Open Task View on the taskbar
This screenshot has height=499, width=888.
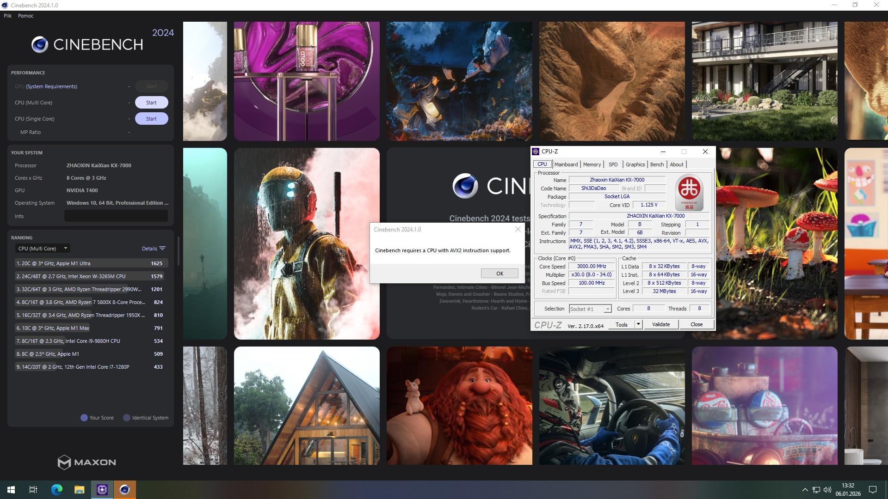[x=33, y=490]
